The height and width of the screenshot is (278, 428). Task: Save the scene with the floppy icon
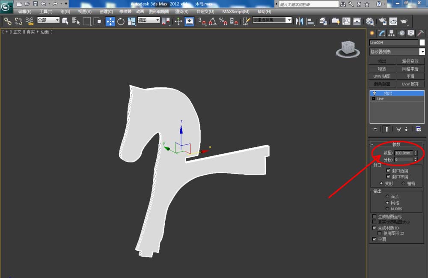coord(35,4)
